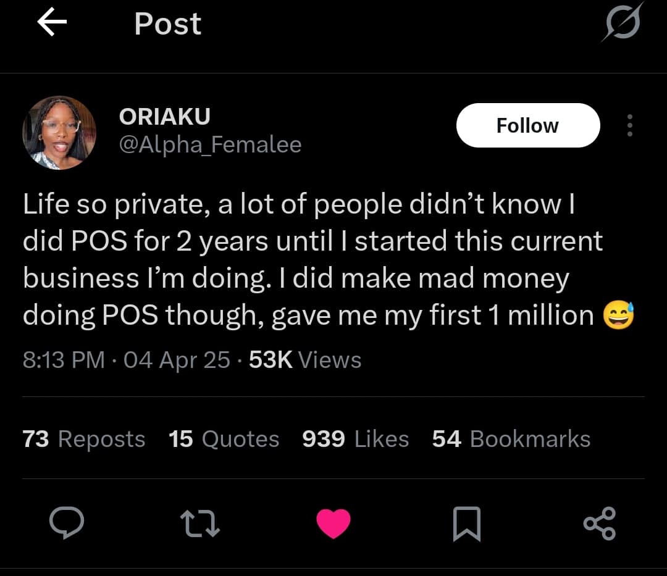Tap the back arrow
Screen dimensions: 667x576
point(52,23)
